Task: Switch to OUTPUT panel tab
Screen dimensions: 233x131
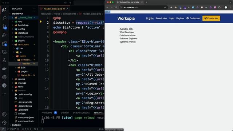Action: coord(65,113)
